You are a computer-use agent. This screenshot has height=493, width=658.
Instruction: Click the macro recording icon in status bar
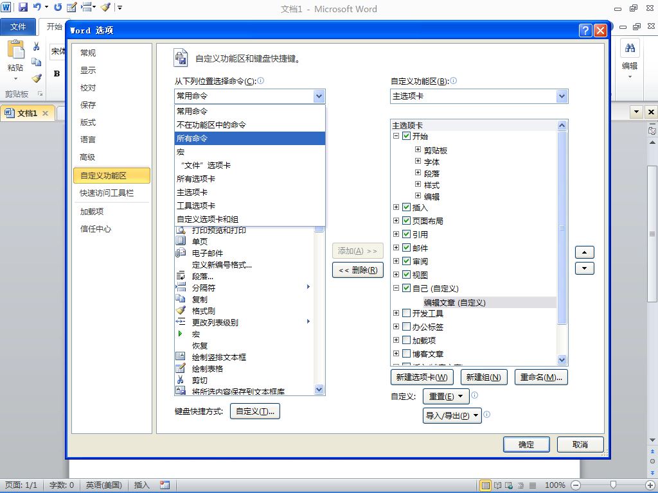165,485
